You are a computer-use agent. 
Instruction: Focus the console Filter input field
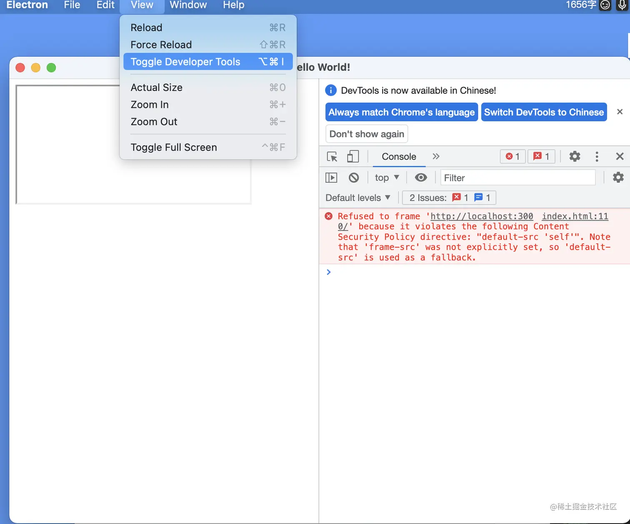click(x=518, y=178)
